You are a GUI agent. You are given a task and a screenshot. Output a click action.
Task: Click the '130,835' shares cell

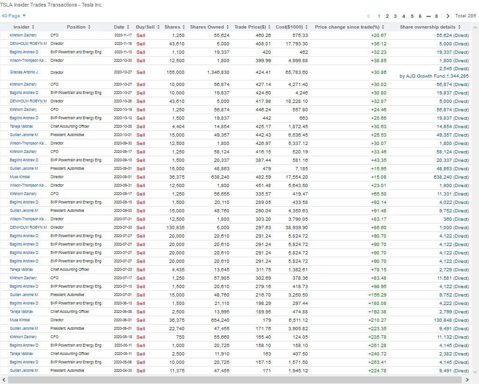pyautogui.click(x=175, y=227)
